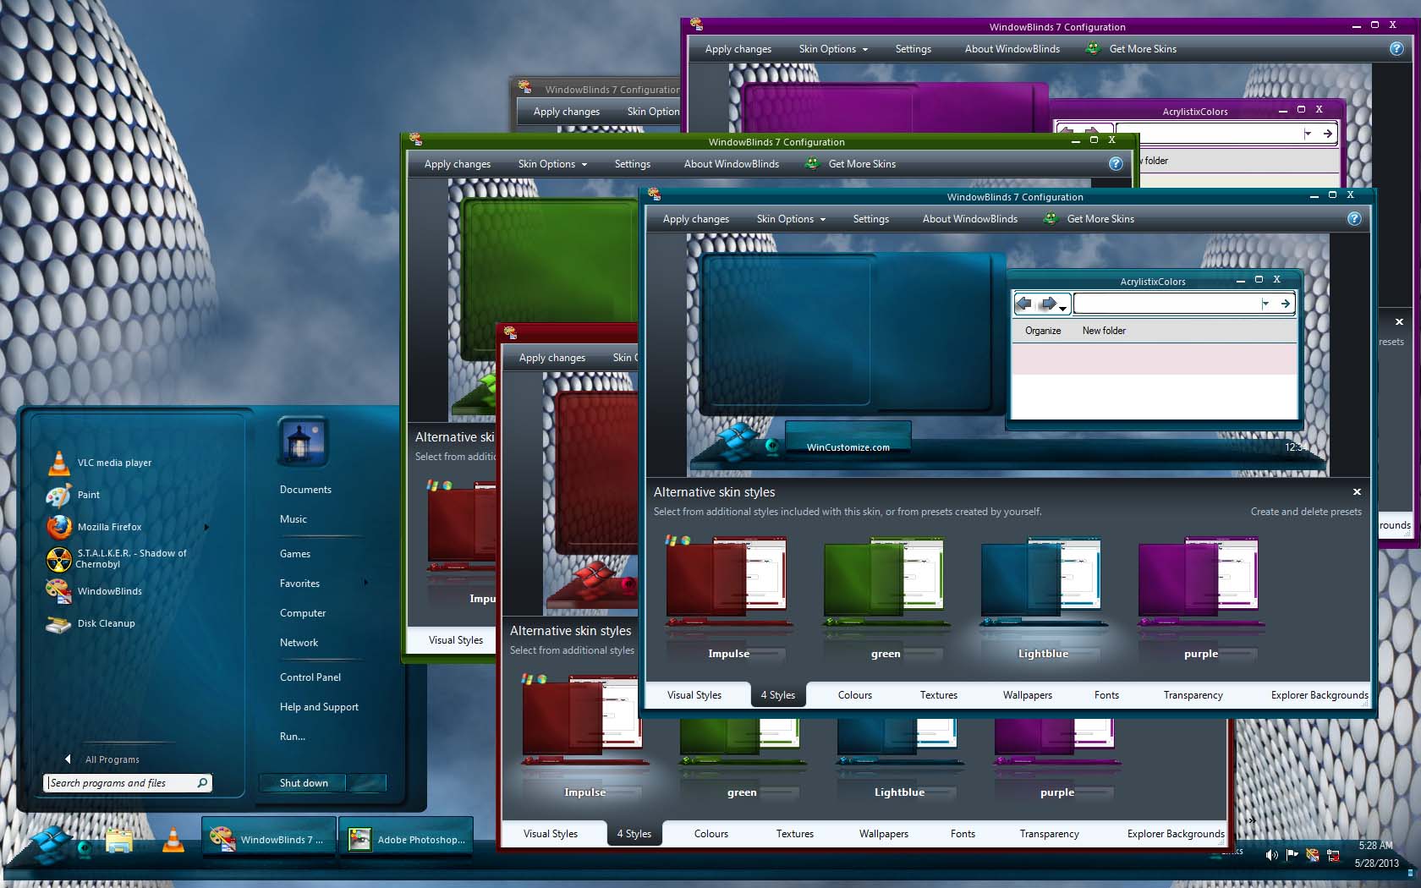Open Visual Styles tab in green window
This screenshot has width=1421, height=888.
click(x=456, y=640)
